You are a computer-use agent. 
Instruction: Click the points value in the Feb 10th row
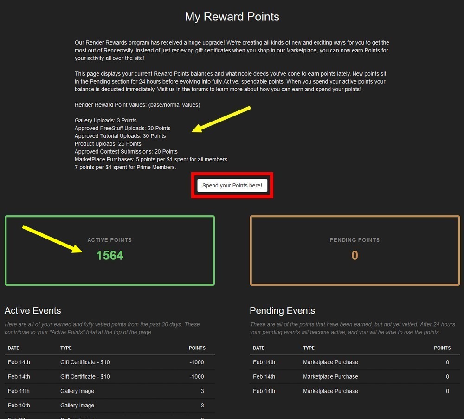pos(202,406)
